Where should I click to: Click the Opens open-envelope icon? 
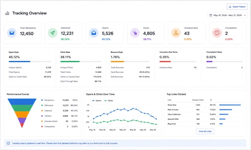94,33
